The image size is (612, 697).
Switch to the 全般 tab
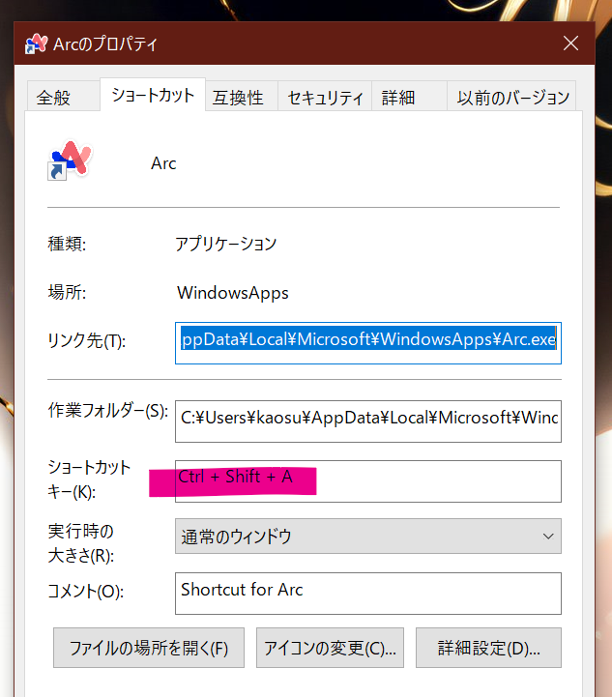point(63,96)
